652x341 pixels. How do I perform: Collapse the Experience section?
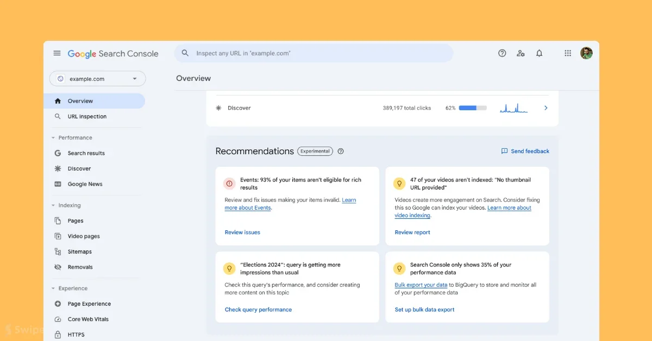[53, 288]
